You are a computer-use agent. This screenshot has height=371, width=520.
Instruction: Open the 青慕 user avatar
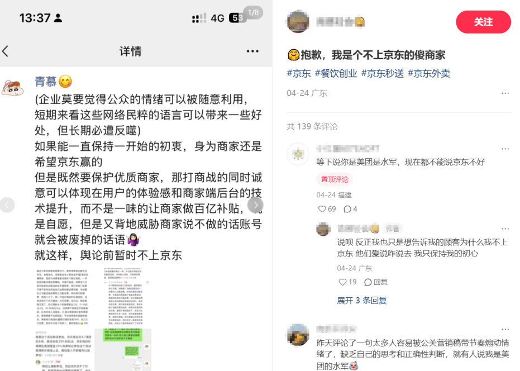[x=13, y=88]
